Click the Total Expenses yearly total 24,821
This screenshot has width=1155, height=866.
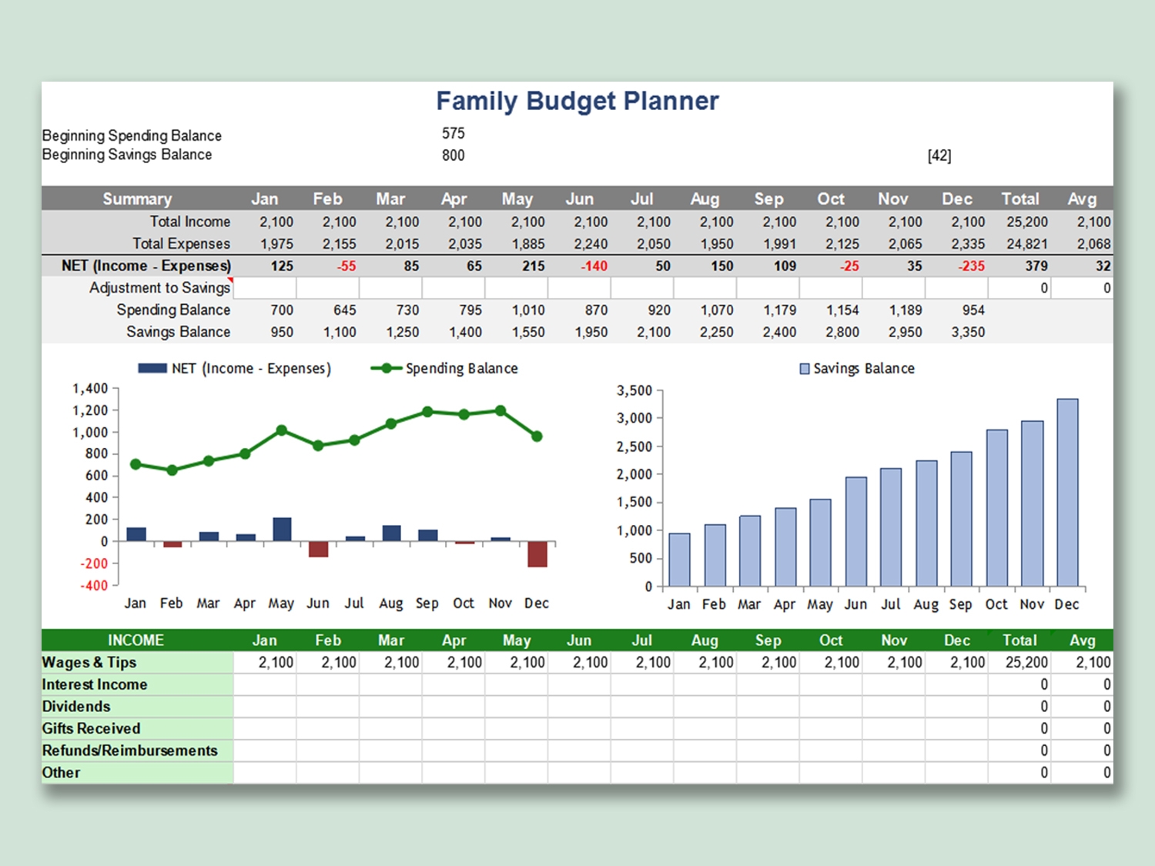(x=1026, y=244)
